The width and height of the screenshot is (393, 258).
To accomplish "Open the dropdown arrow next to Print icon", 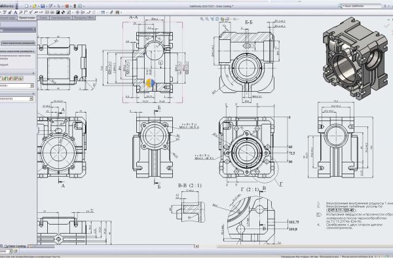I will pyautogui.click(x=54, y=6).
